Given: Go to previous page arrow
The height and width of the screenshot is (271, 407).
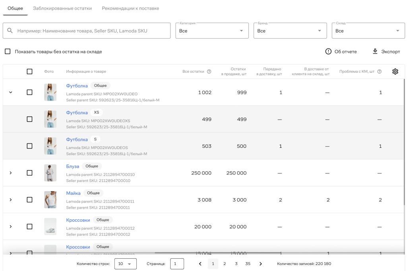Looking at the screenshot, I should point(200,264).
